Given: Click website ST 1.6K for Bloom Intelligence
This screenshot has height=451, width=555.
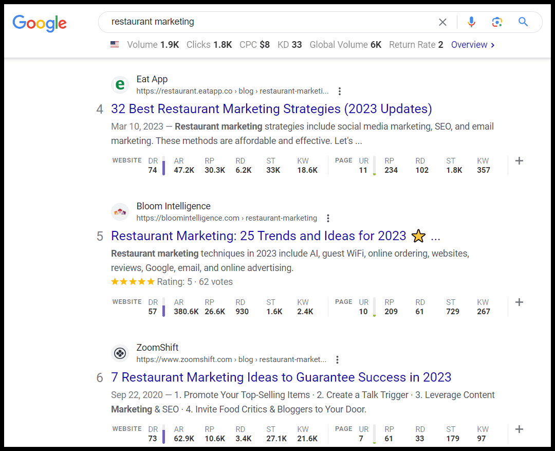Looking at the screenshot, I should 274,307.
